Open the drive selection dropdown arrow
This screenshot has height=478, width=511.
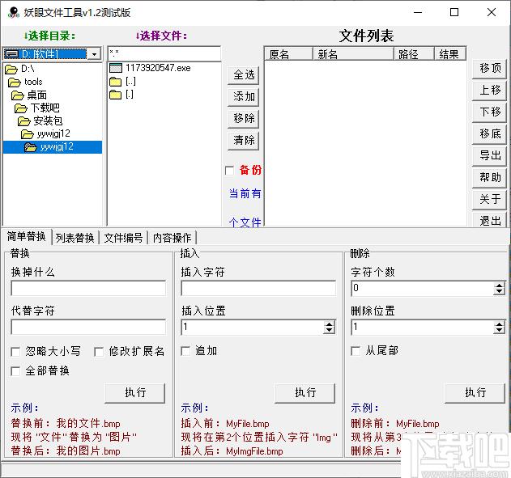94,53
